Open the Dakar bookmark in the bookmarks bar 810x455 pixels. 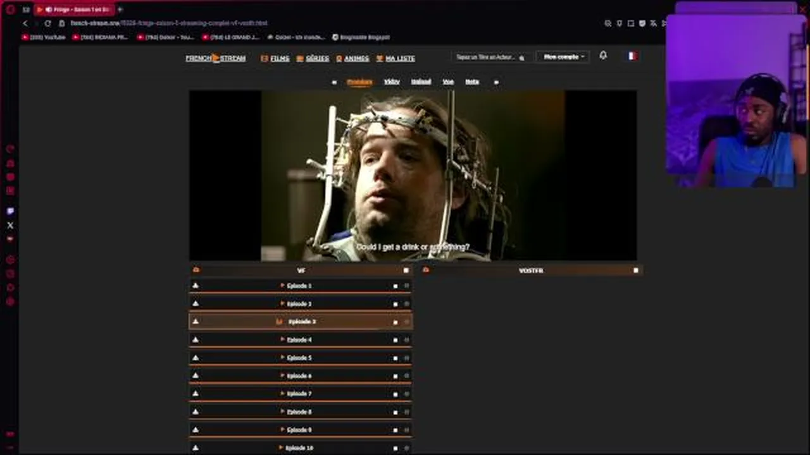point(166,37)
